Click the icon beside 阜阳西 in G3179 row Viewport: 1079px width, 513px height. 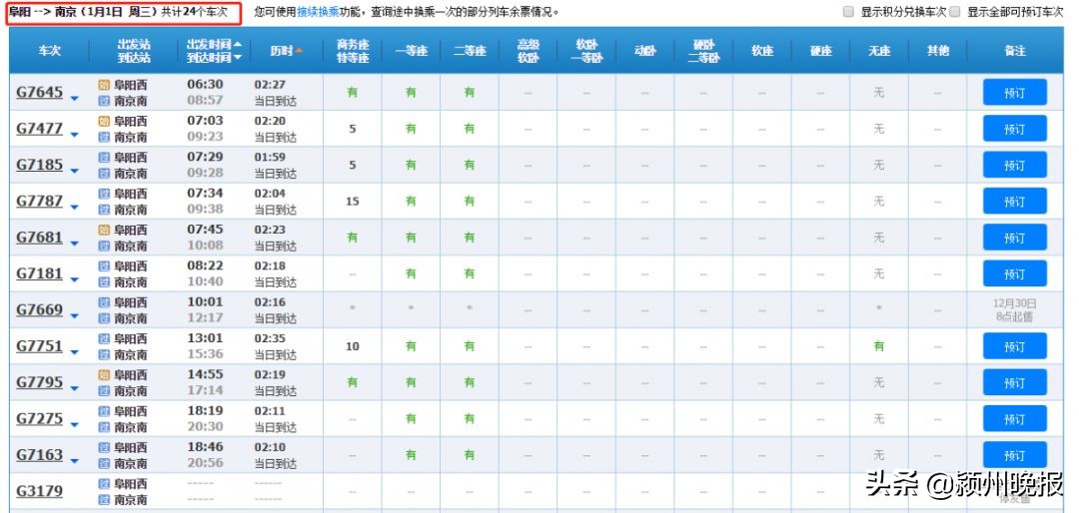click(x=104, y=484)
